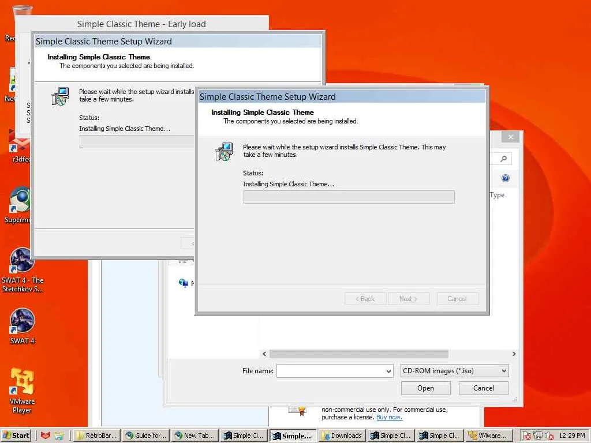Expand the File name dropdown arrow
591x443 pixels.
point(388,371)
